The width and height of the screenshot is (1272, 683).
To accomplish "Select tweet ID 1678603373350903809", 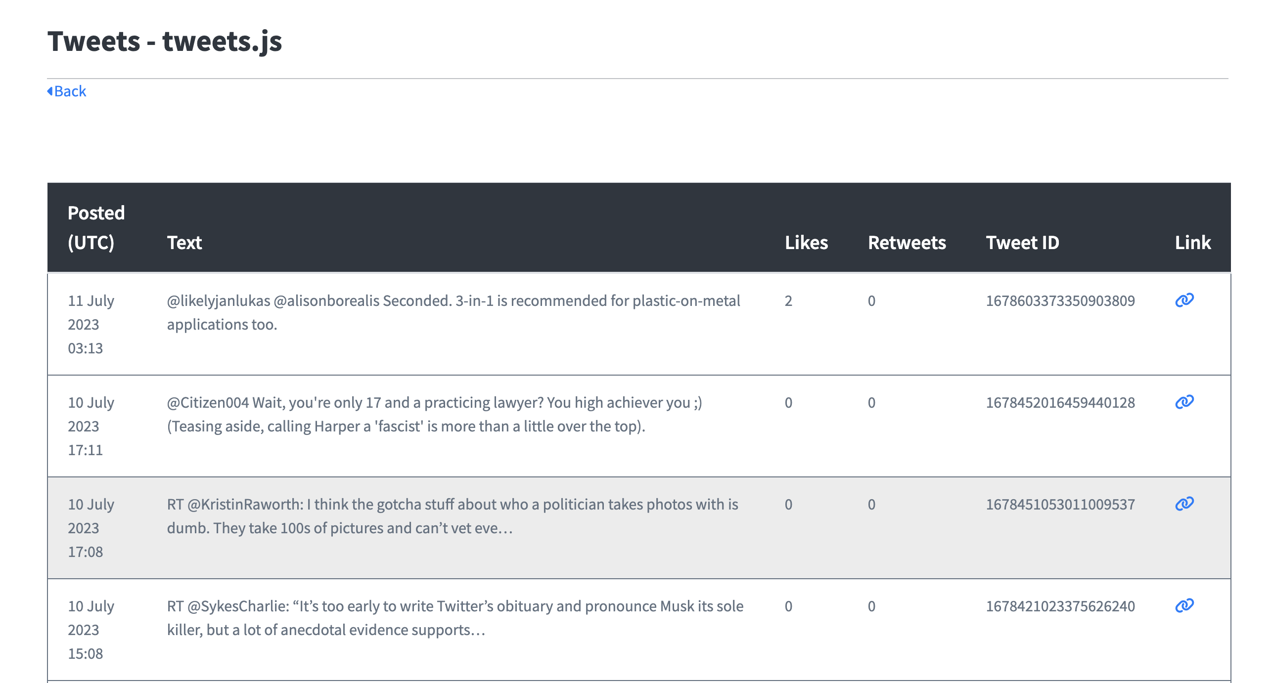I will (x=1060, y=301).
